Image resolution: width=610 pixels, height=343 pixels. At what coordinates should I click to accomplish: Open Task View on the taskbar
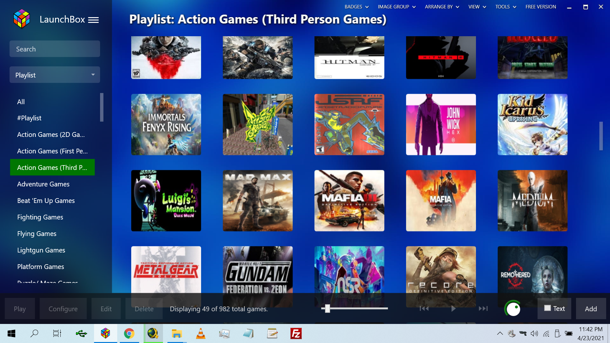tap(57, 333)
